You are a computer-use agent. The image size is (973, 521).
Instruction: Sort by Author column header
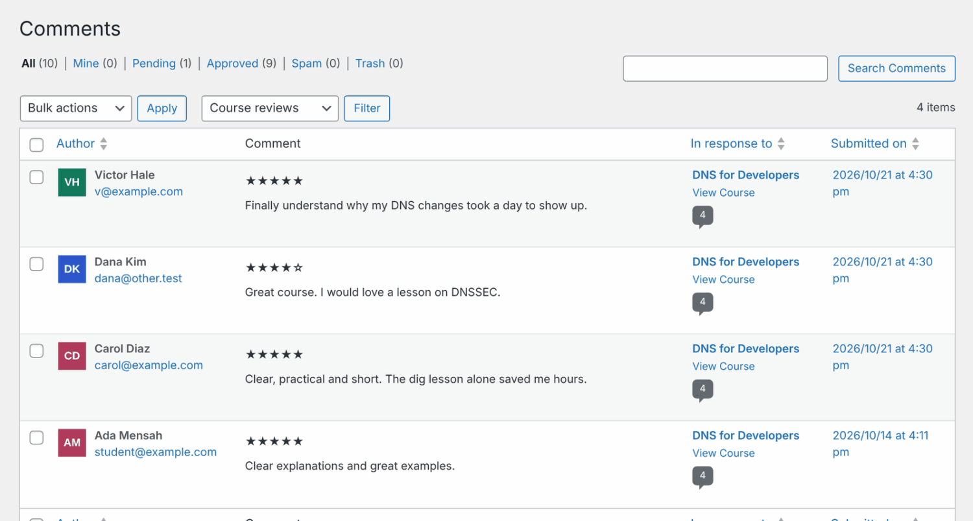(76, 143)
